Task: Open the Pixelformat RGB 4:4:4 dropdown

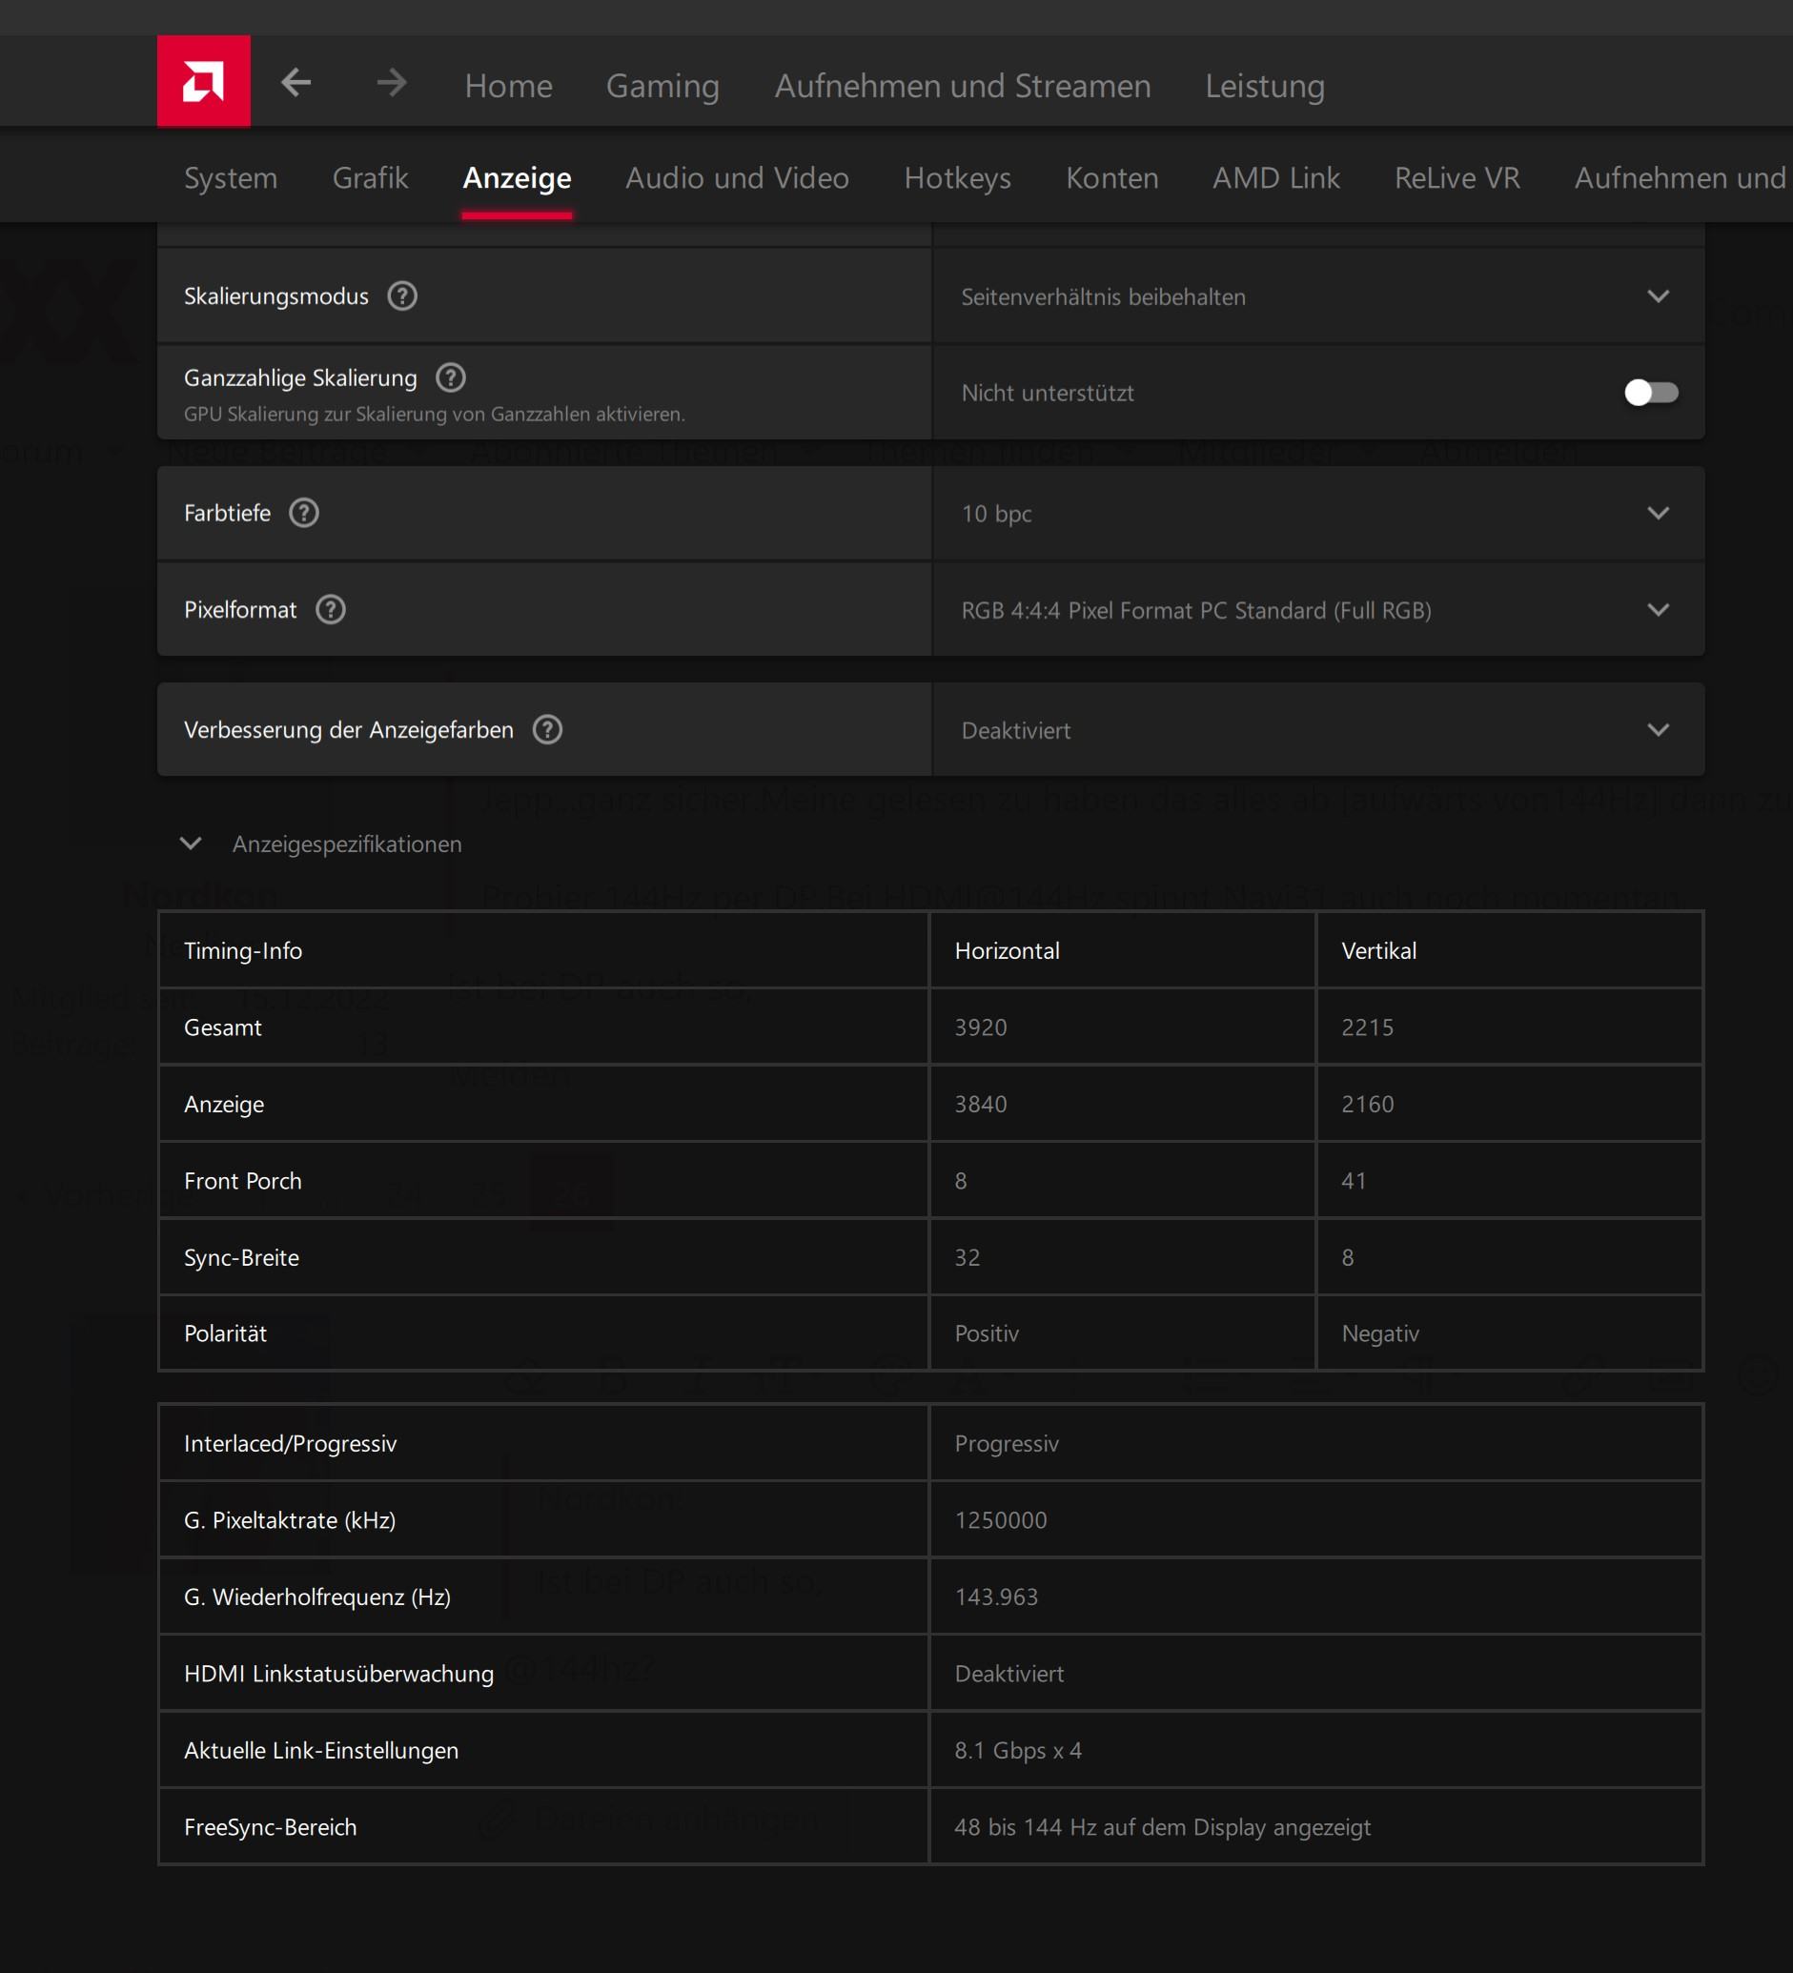Action: point(1317,610)
